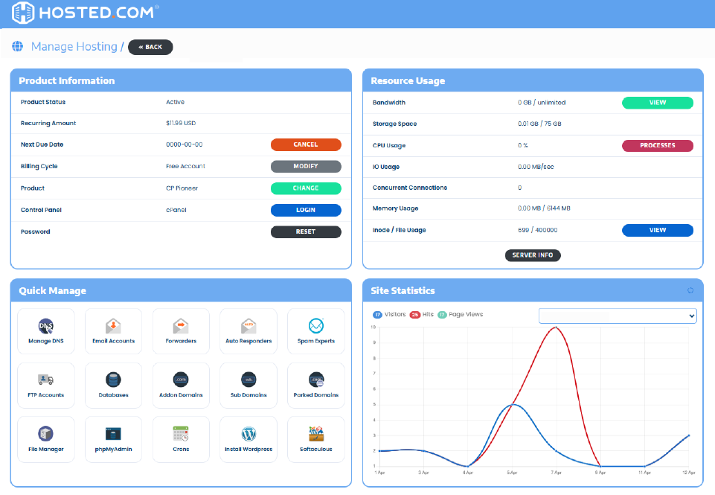The height and width of the screenshot is (495, 715).
Task: Click the red Hits peak point at 7 Apr
Action: click(x=556, y=327)
